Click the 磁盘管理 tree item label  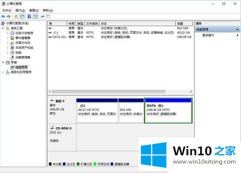point(21,67)
